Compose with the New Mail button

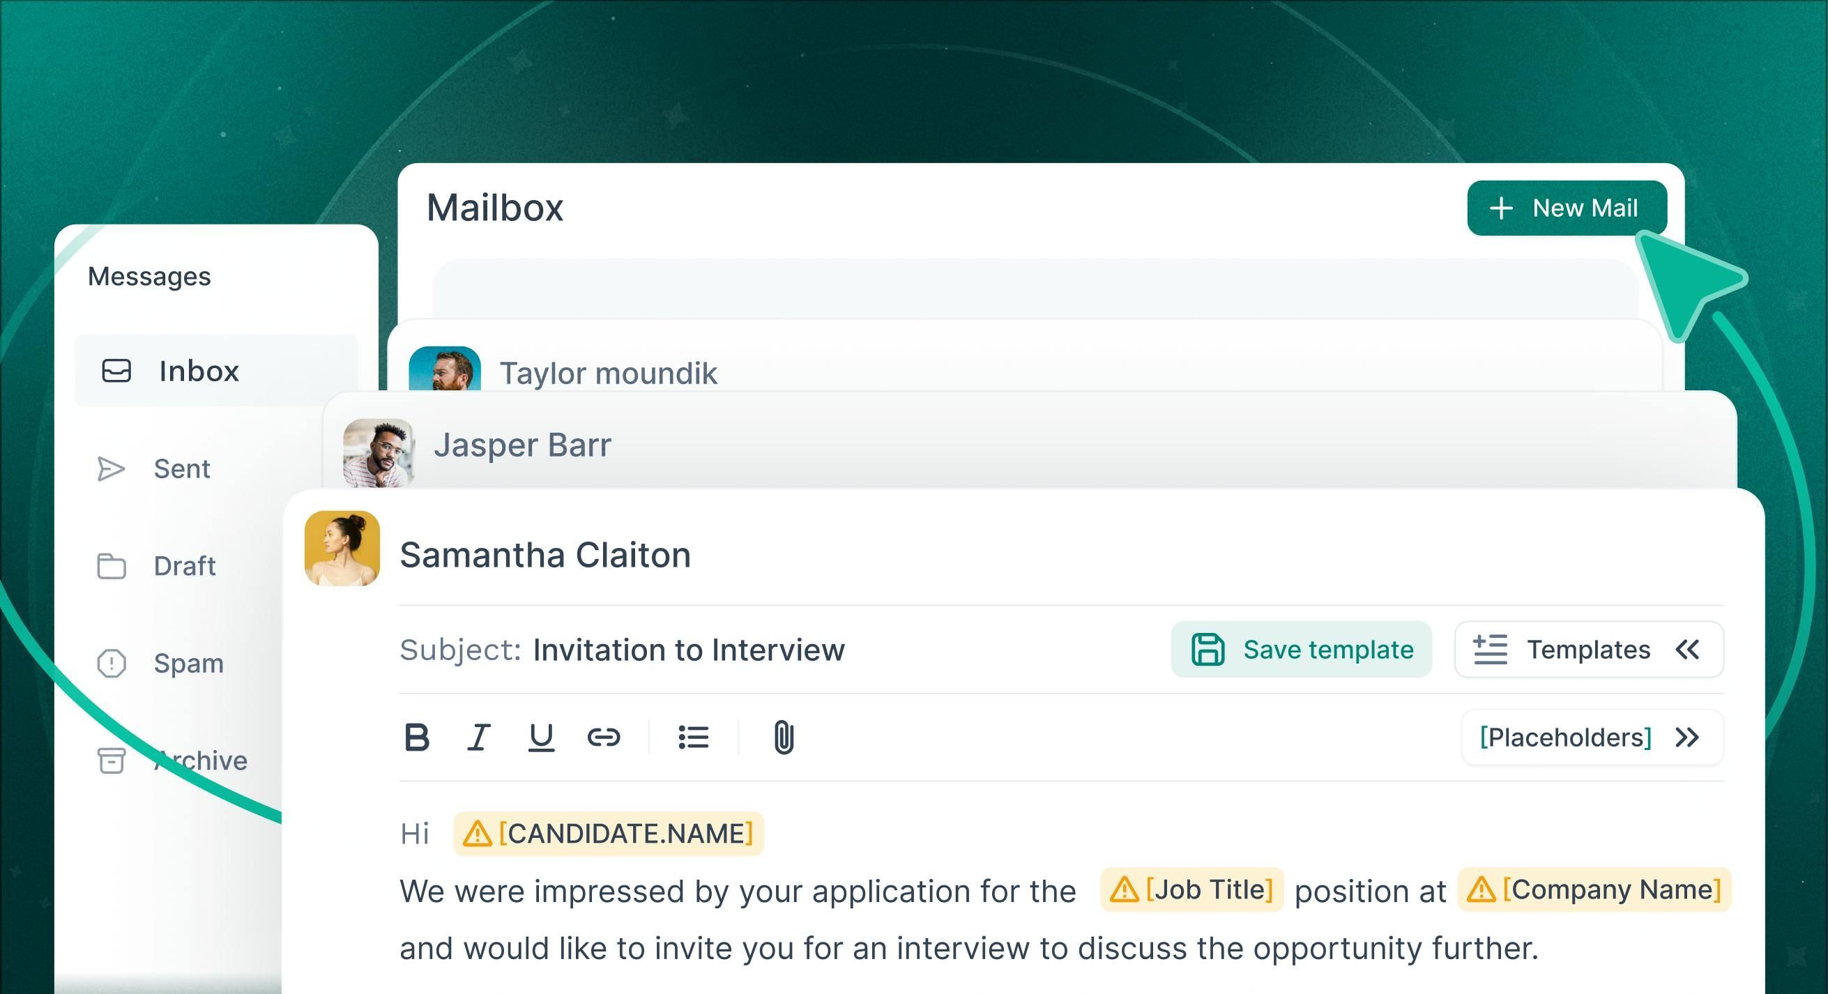coord(1566,208)
